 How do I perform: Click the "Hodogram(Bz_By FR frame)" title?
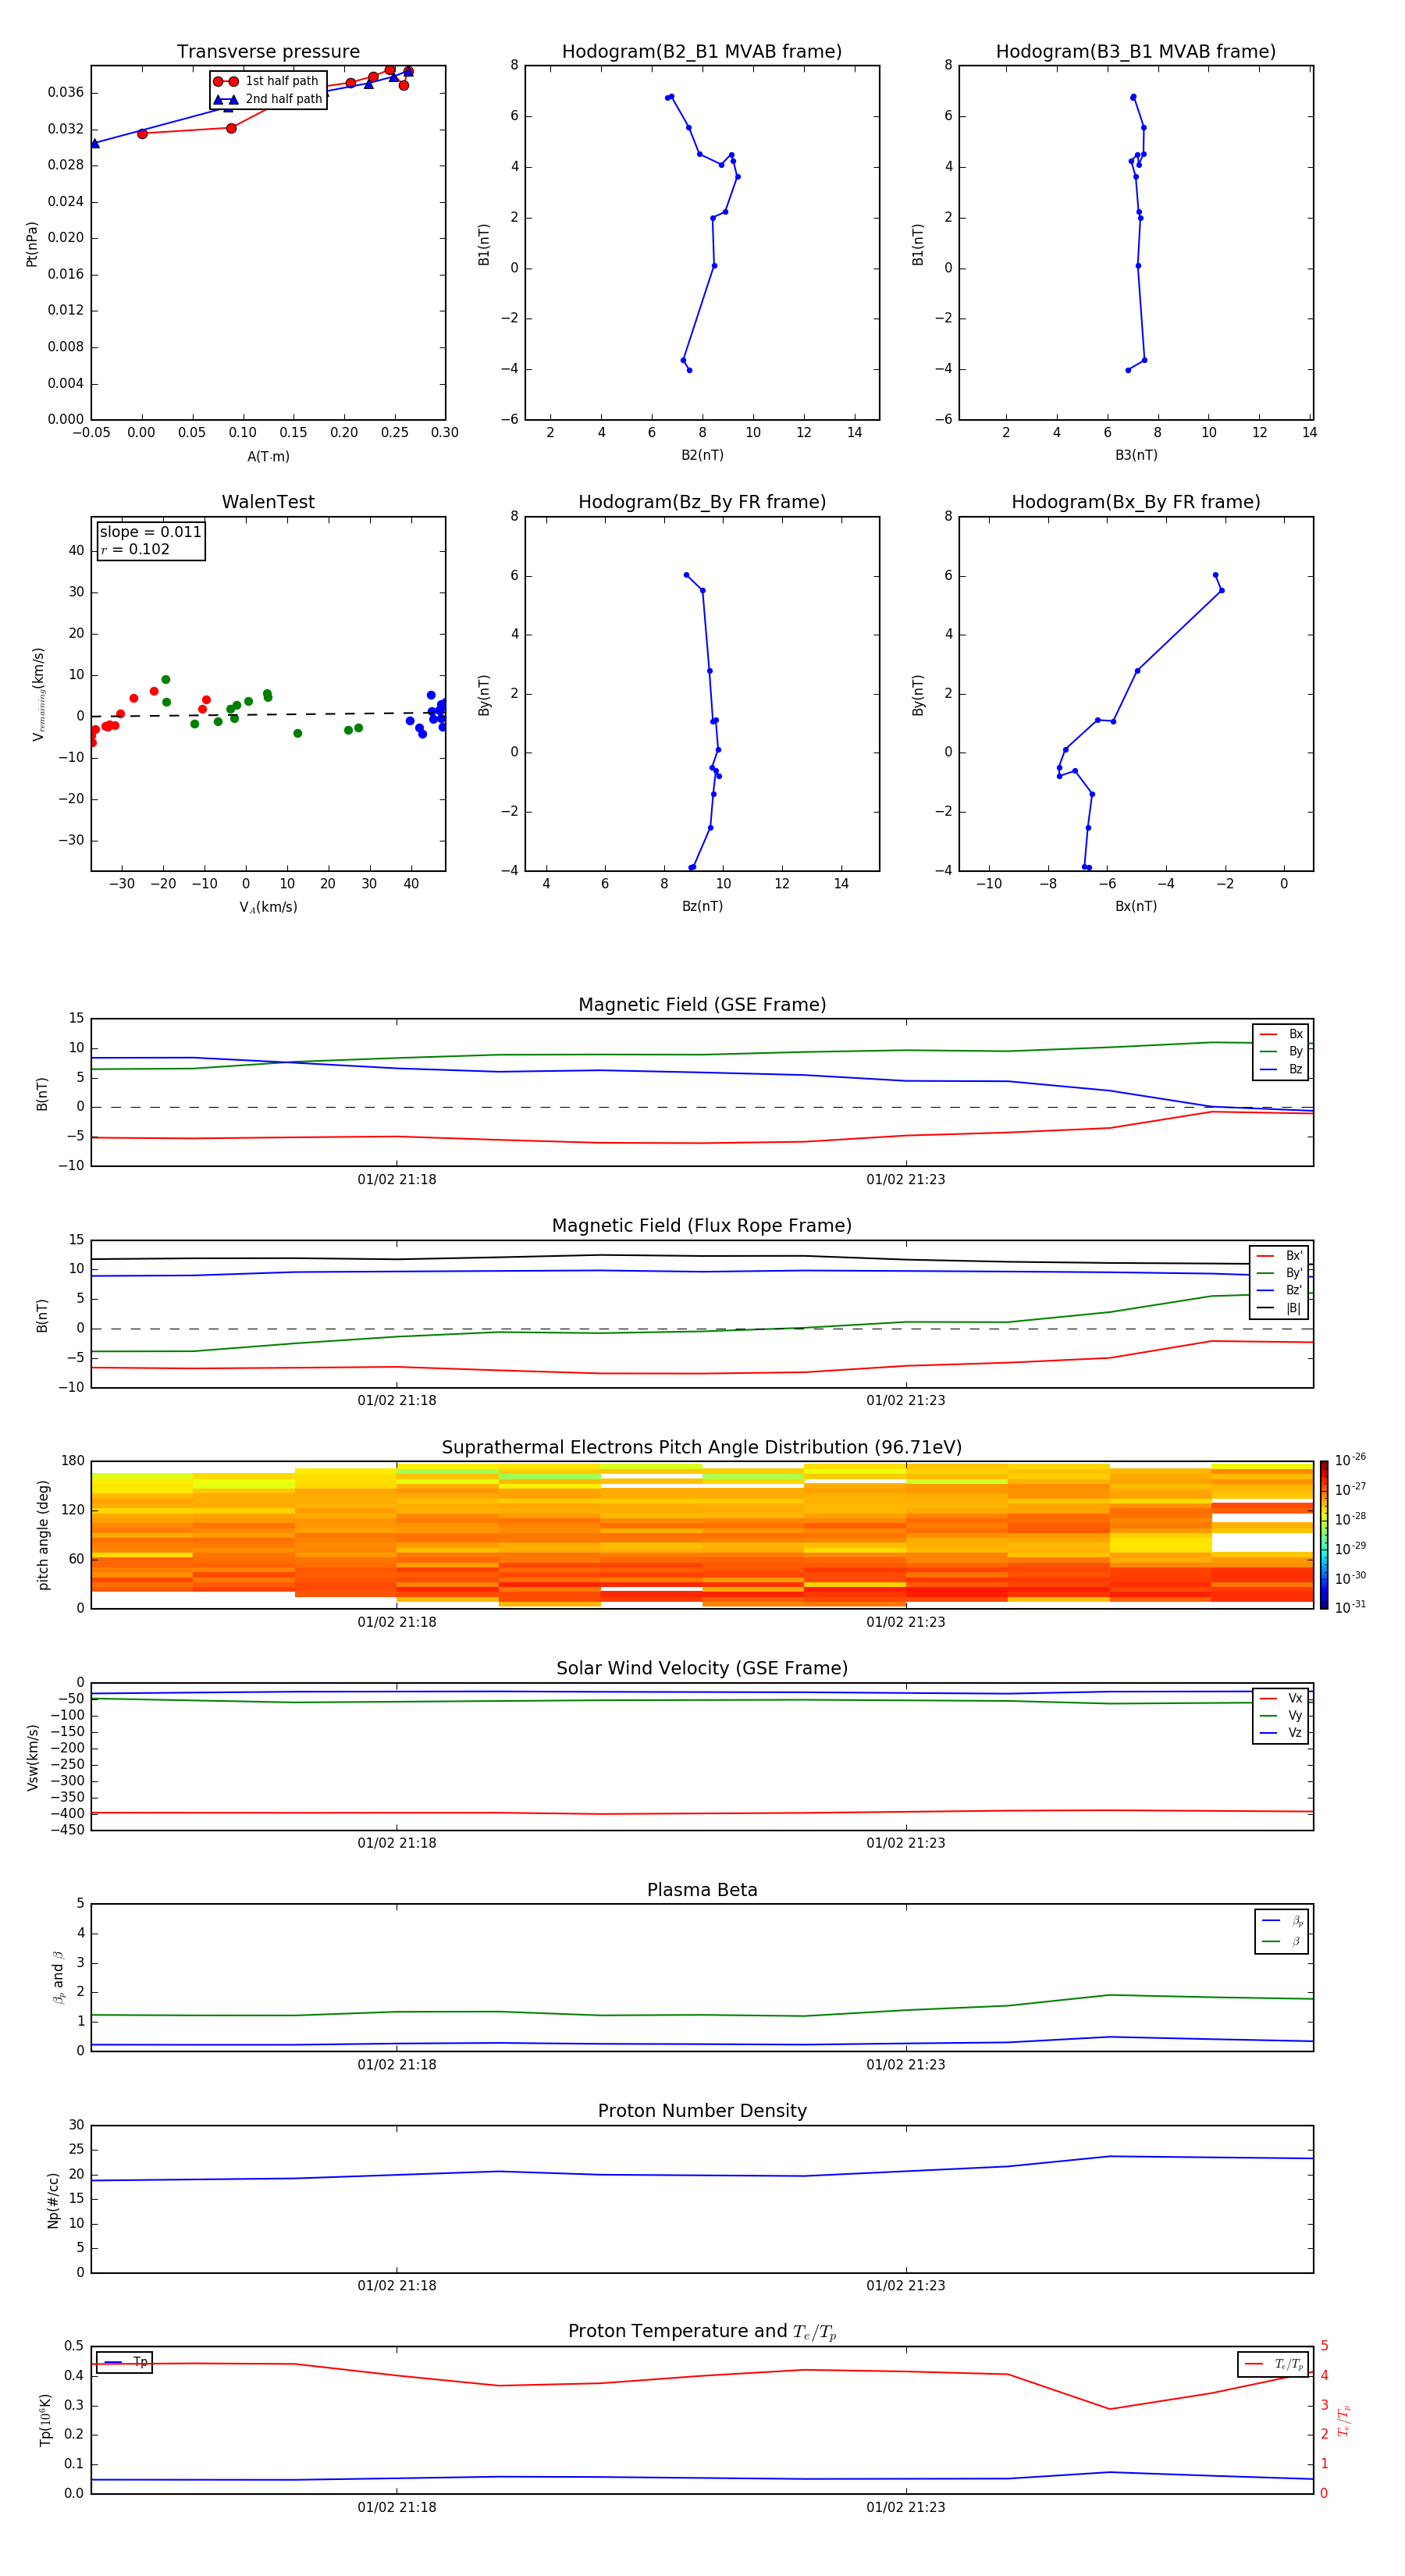(x=702, y=502)
